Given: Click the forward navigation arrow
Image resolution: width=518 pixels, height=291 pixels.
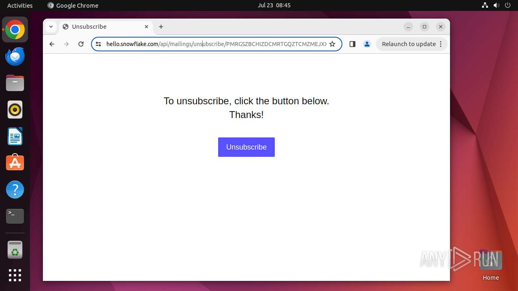Looking at the screenshot, I should point(66,44).
